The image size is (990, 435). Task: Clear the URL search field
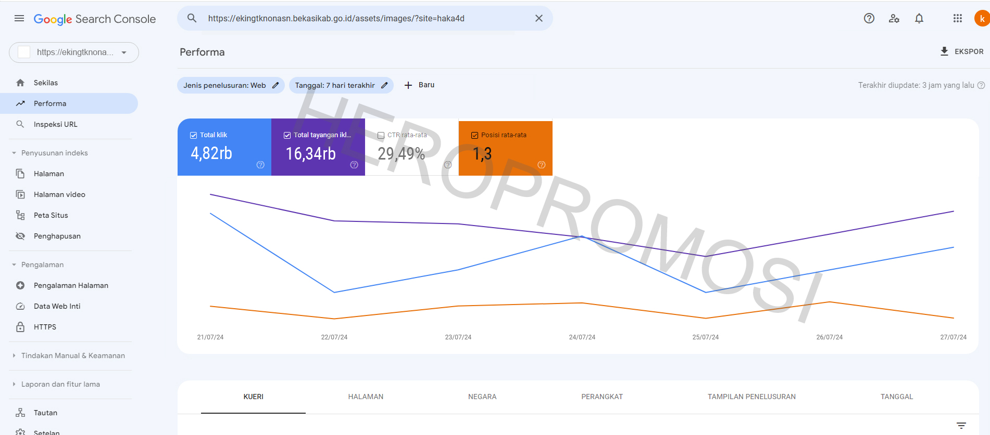click(x=539, y=19)
